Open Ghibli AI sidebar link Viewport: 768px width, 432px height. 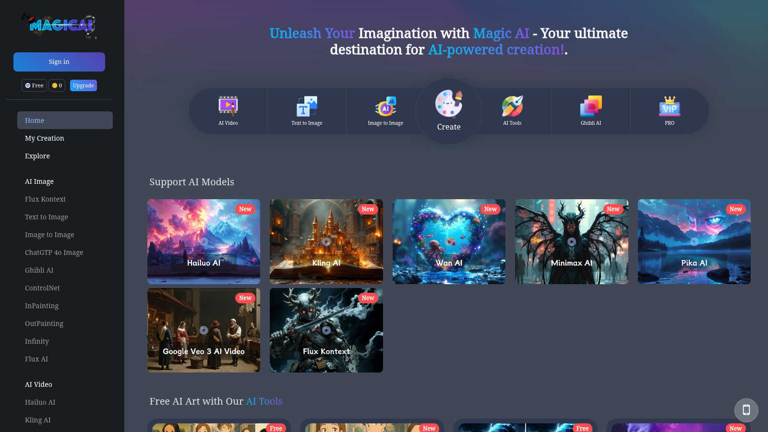point(39,270)
